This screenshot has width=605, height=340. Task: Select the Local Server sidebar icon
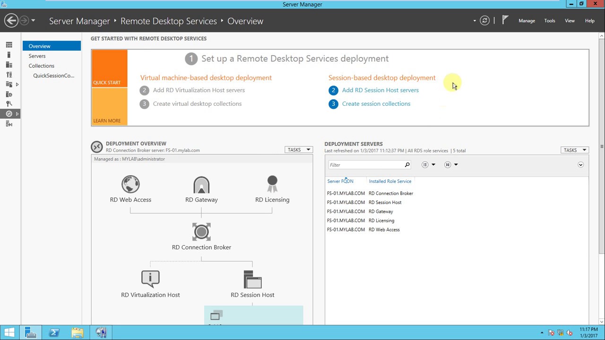point(9,55)
